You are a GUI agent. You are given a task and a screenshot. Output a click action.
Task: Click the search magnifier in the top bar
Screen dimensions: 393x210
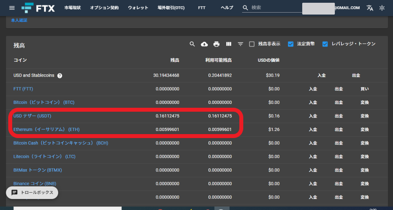tap(246, 8)
